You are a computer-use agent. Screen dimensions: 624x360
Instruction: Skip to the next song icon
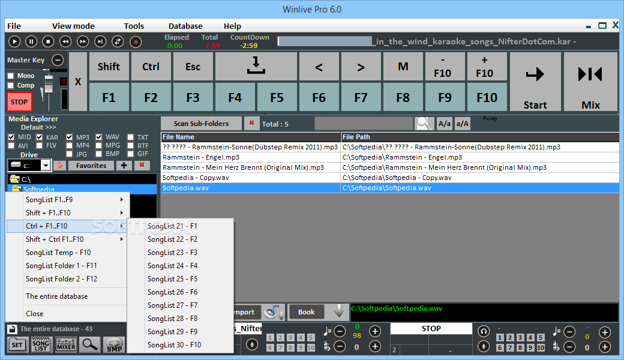pos(100,41)
